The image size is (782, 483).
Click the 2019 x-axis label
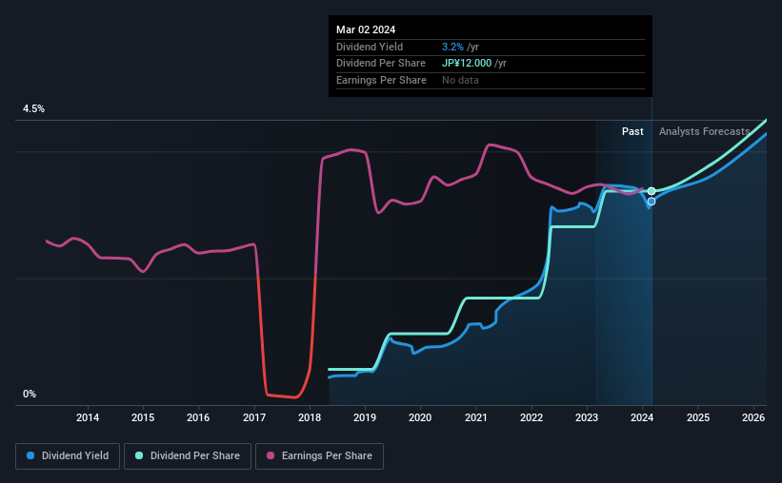(365, 417)
